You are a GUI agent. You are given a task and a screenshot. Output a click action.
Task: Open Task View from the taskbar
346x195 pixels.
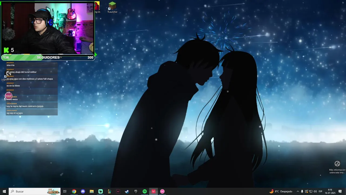(x=65, y=191)
